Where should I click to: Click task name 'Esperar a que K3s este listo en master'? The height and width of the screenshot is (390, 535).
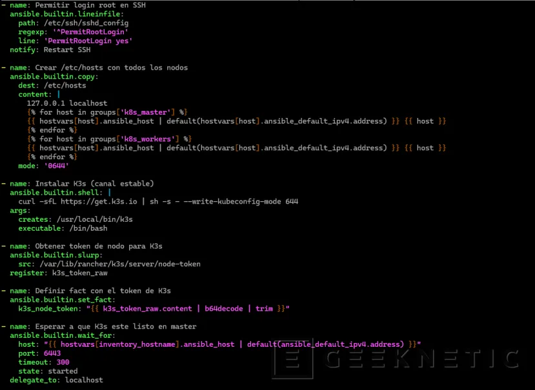(x=116, y=326)
